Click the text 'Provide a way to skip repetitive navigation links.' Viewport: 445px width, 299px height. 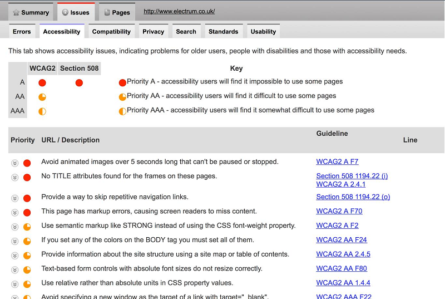115,197
